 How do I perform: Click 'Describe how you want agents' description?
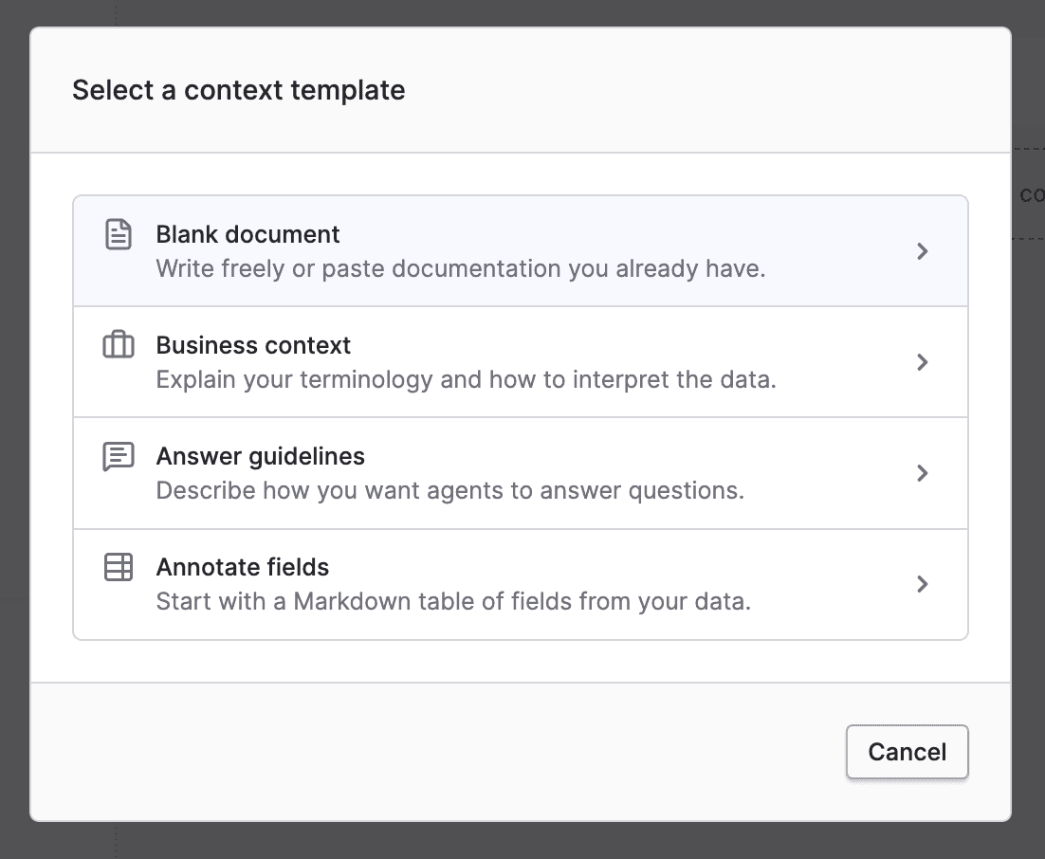point(449,490)
